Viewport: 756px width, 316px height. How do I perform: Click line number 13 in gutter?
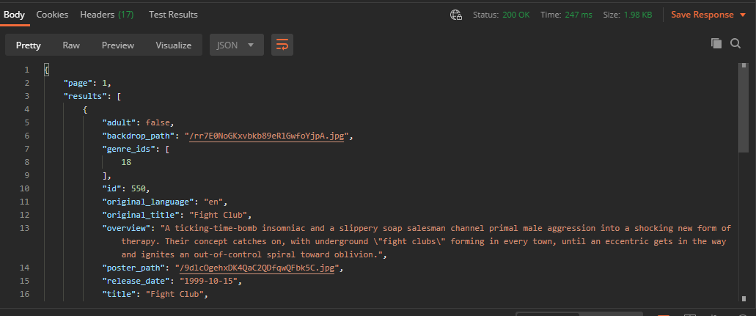[x=26, y=228]
